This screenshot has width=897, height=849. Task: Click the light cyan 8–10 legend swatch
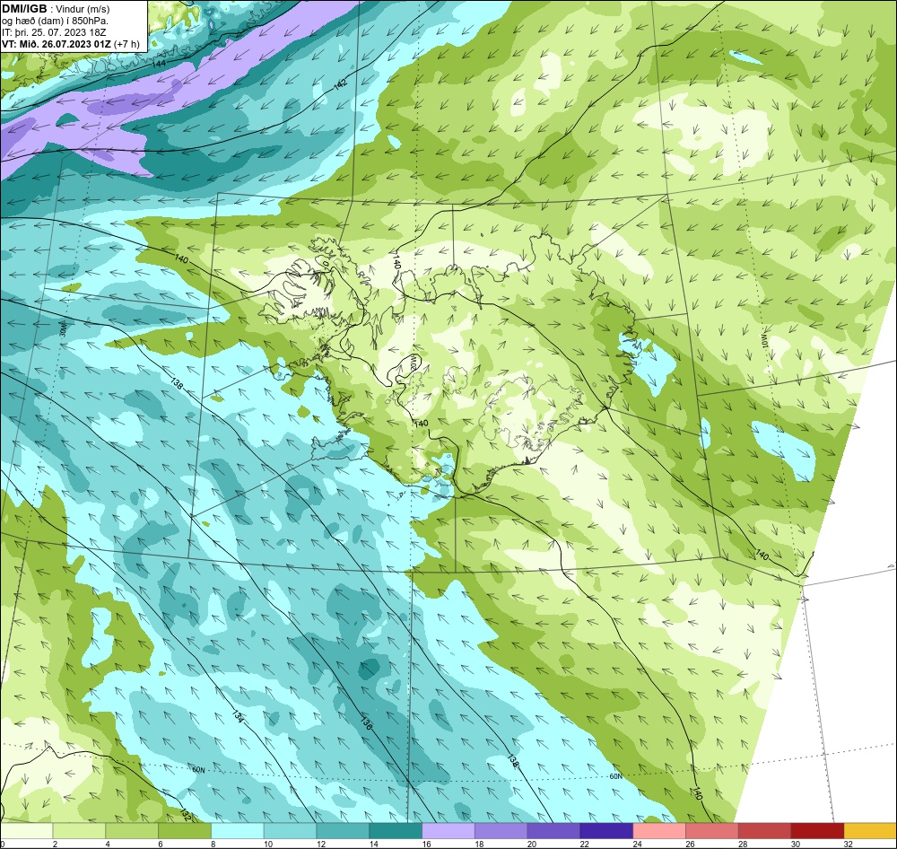[x=238, y=831]
